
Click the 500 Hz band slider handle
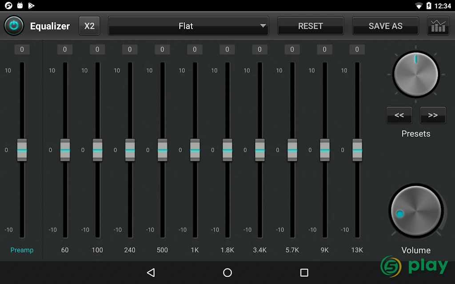163,150
